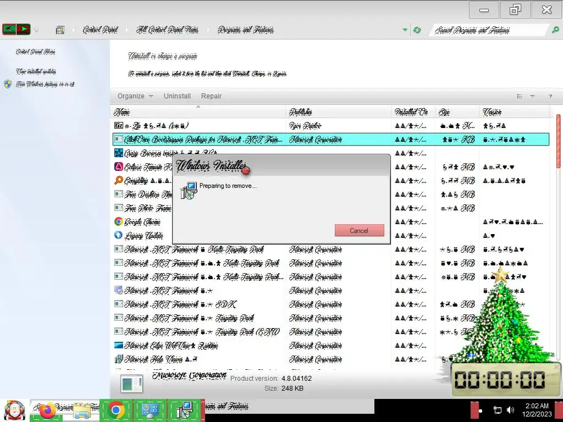Click Repair in the toolbar

(x=211, y=96)
